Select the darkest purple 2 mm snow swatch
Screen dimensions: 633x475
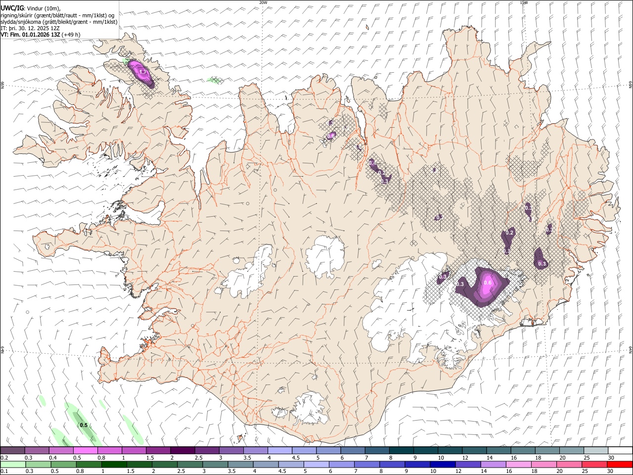[x=182, y=450]
